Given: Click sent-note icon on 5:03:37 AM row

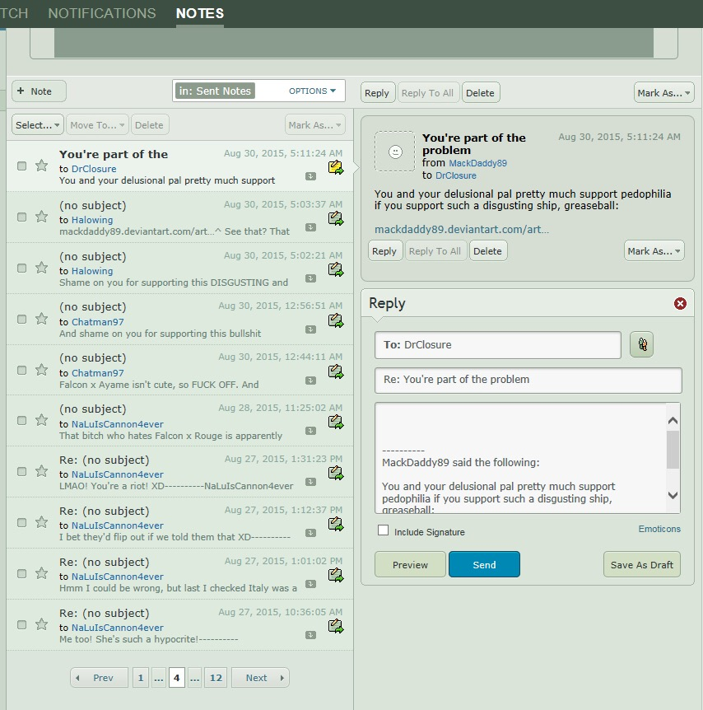Looking at the screenshot, I should [335, 219].
